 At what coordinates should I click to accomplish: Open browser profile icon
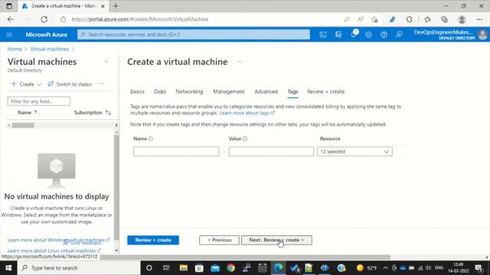click(x=462, y=19)
